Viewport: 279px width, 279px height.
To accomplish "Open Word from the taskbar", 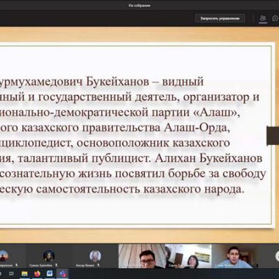I will click(x=50, y=274).
